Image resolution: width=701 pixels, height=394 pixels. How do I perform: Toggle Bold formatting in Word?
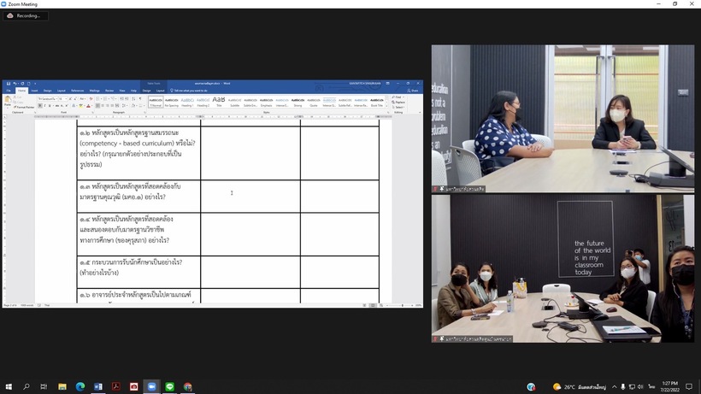coord(40,105)
